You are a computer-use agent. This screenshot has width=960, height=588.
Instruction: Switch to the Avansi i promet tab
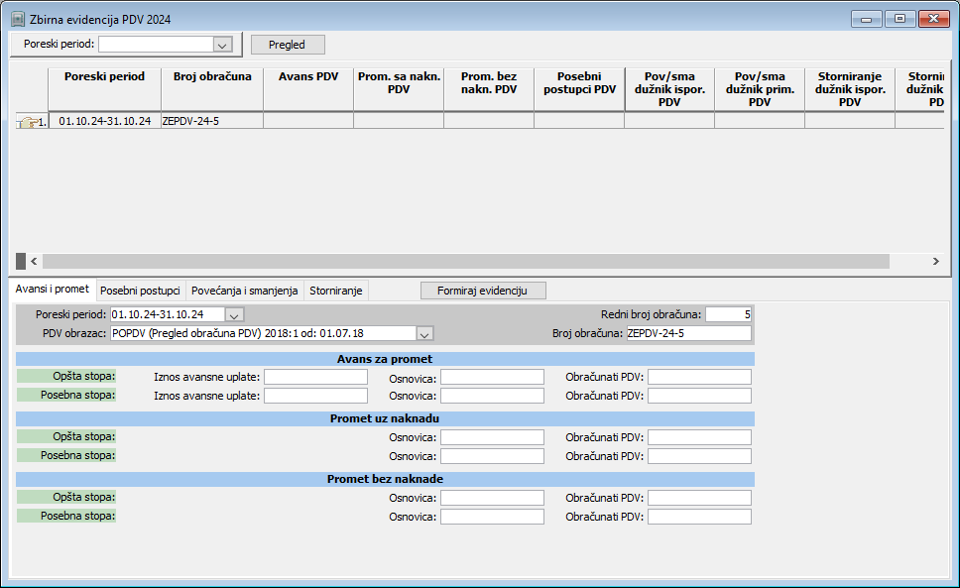pos(52,290)
